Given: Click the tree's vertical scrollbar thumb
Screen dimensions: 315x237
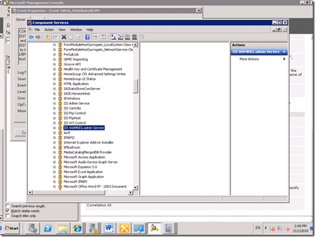Looking at the screenshot, I should pyautogui.click(x=136, y=86).
